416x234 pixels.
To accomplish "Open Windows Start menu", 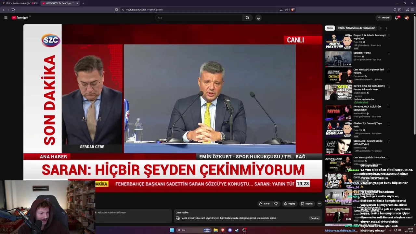I will tap(172, 230).
